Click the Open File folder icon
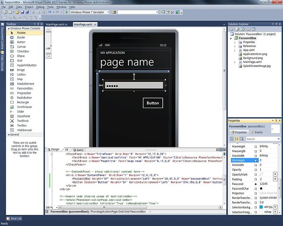The width and height of the screenshot is (283, 226). (17, 12)
